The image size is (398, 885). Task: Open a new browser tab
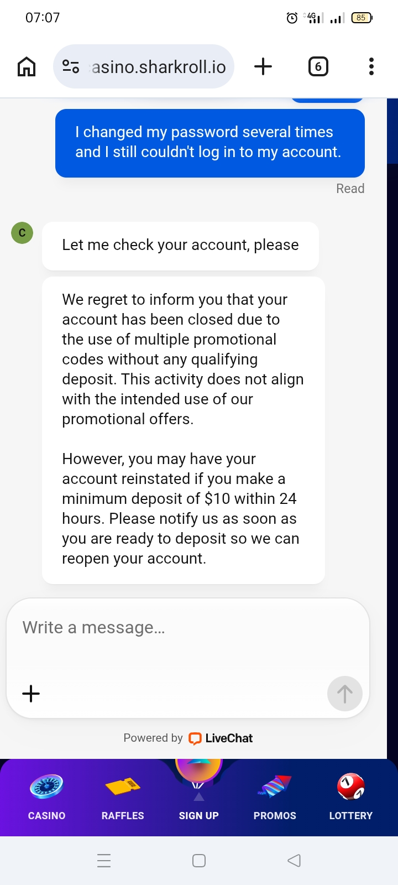(x=263, y=67)
